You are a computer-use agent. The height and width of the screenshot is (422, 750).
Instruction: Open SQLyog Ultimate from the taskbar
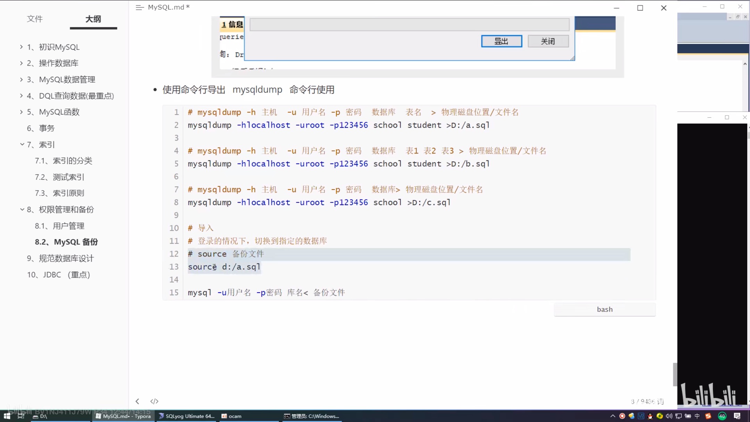tap(186, 416)
